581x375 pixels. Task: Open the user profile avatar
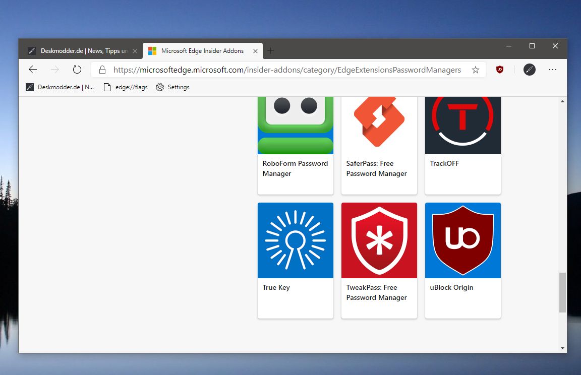tap(530, 69)
